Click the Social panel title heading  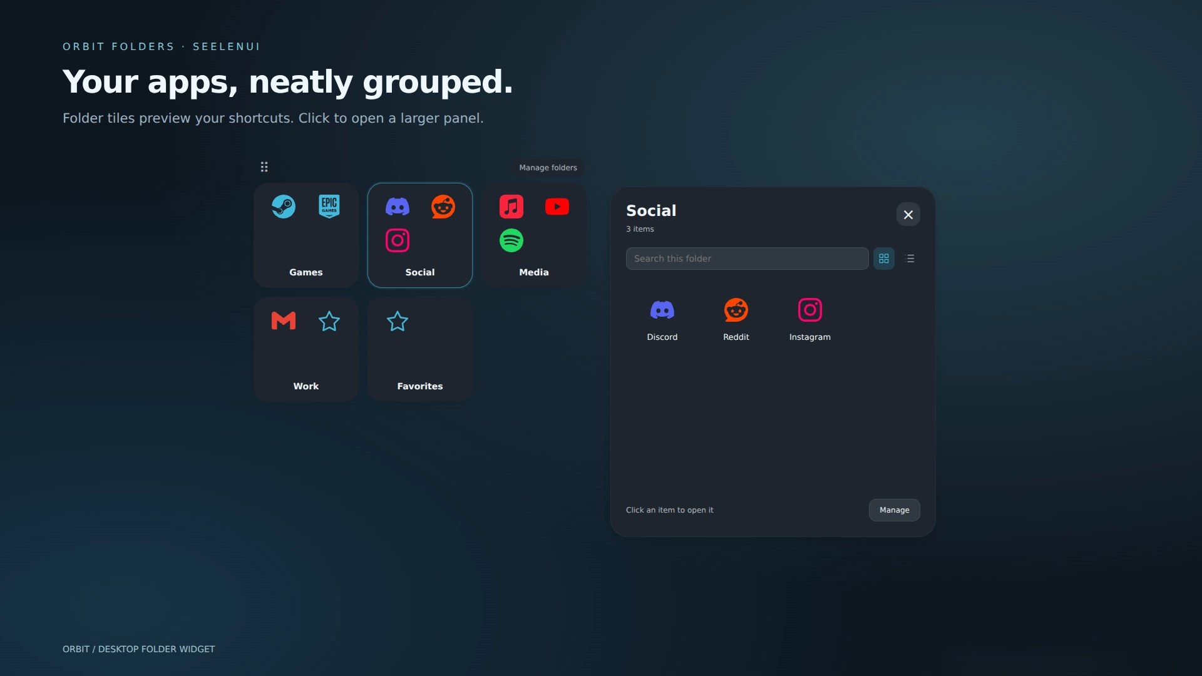tap(651, 211)
